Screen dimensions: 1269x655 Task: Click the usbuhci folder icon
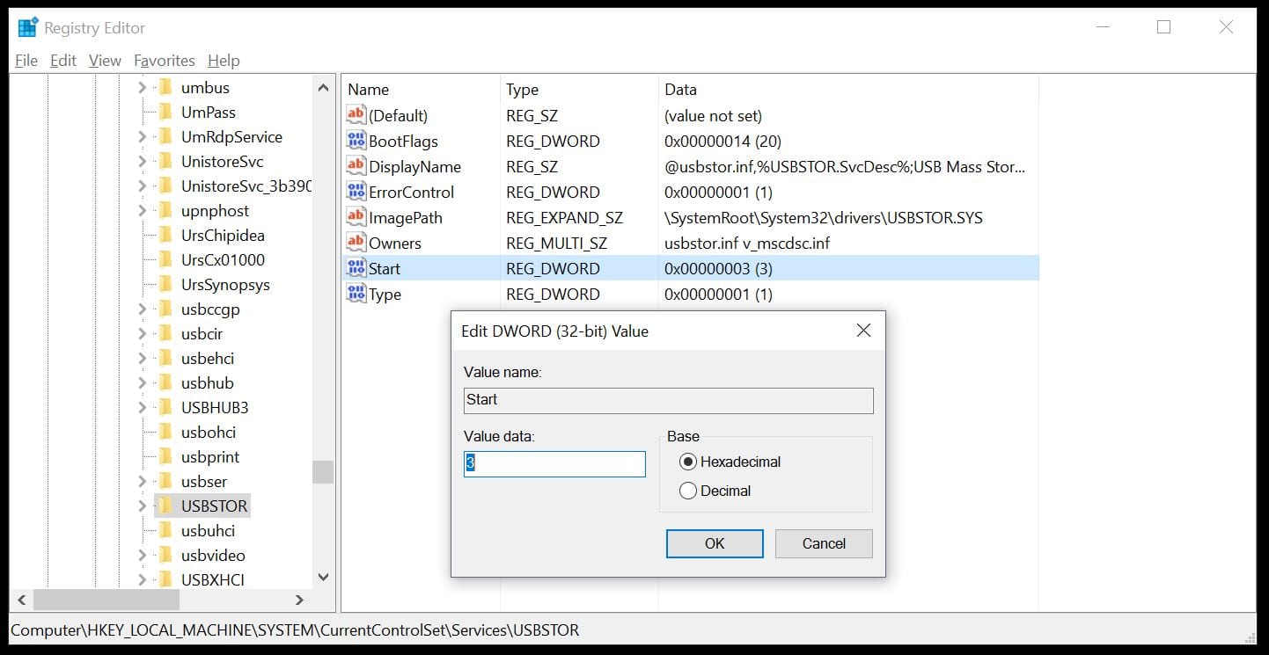click(165, 530)
